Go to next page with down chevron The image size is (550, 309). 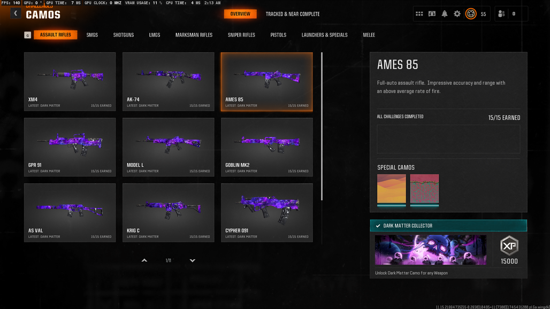point(192,260)
